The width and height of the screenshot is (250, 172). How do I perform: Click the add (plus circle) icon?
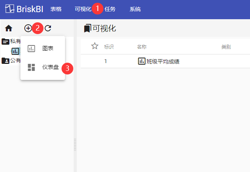pyautogui.click(x=28, y=28)
